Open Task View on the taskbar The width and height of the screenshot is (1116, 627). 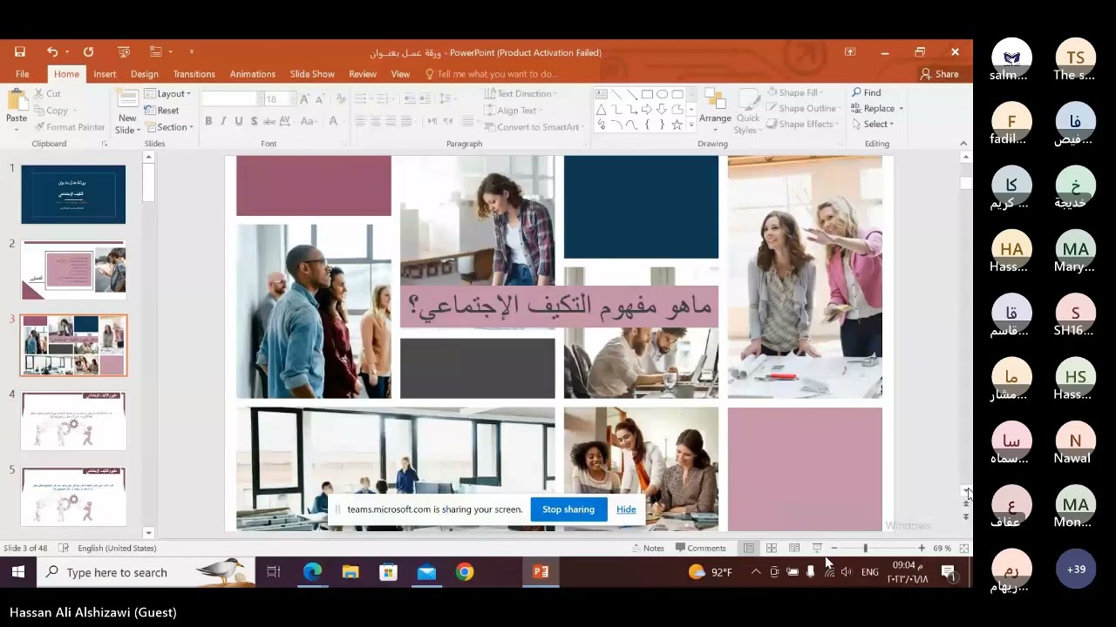tap(274, 572)
